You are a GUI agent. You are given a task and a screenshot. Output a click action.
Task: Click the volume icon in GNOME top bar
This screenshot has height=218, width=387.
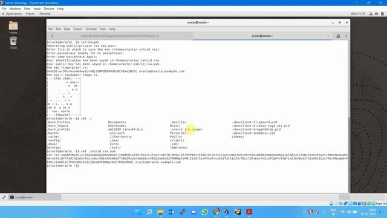[x=376, y=14]
